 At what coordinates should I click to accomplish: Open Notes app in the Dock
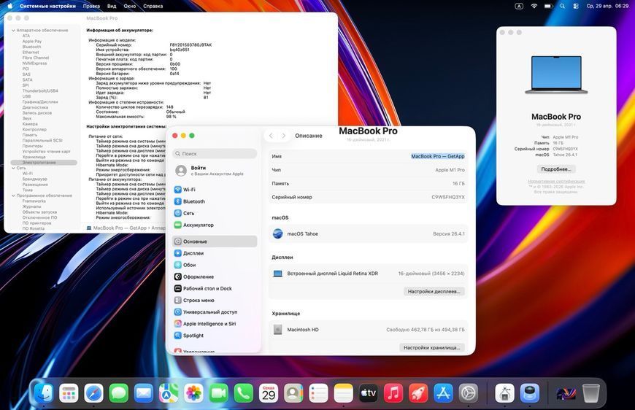click(344, 392)
